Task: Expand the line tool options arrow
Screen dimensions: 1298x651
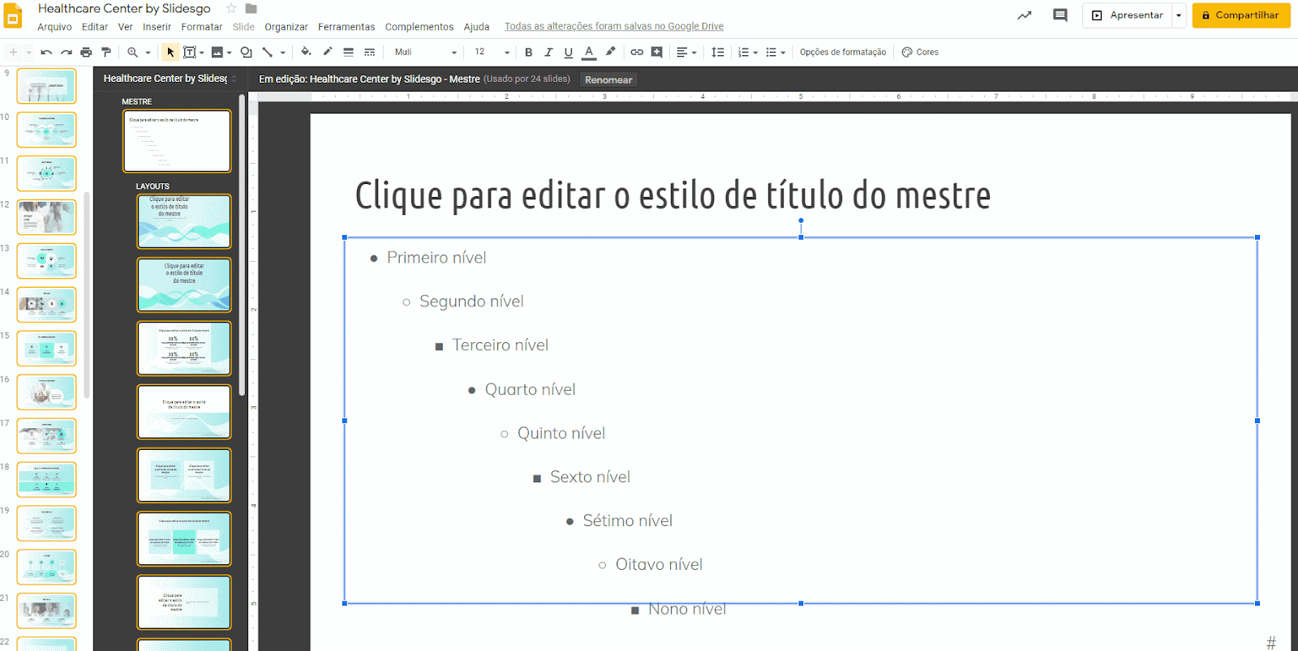Action: (282, 53)
